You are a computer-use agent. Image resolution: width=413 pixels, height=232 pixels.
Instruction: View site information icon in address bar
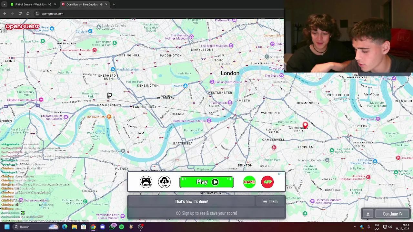coord(37,14)
